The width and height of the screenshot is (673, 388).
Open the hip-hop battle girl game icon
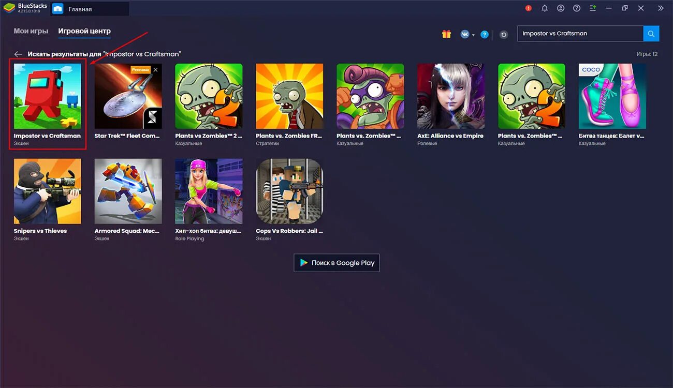(209, 191)
